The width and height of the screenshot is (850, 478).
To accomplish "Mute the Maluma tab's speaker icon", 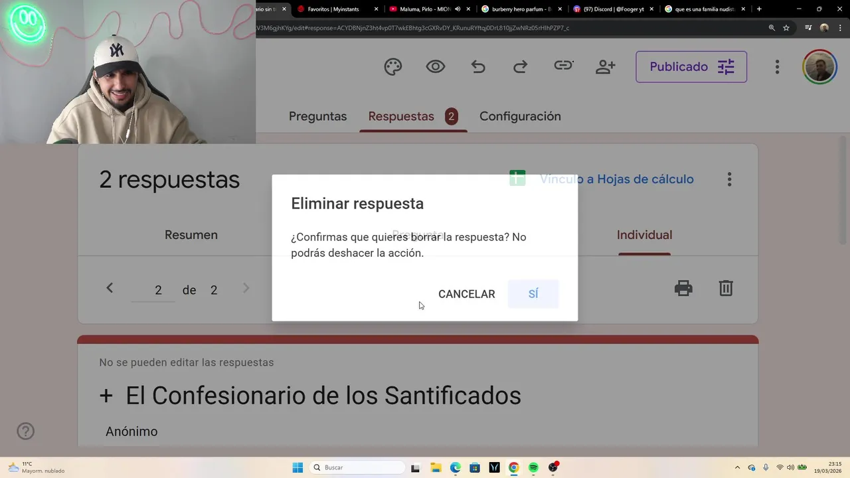I will pyautogui.click(x=458, y=9).
